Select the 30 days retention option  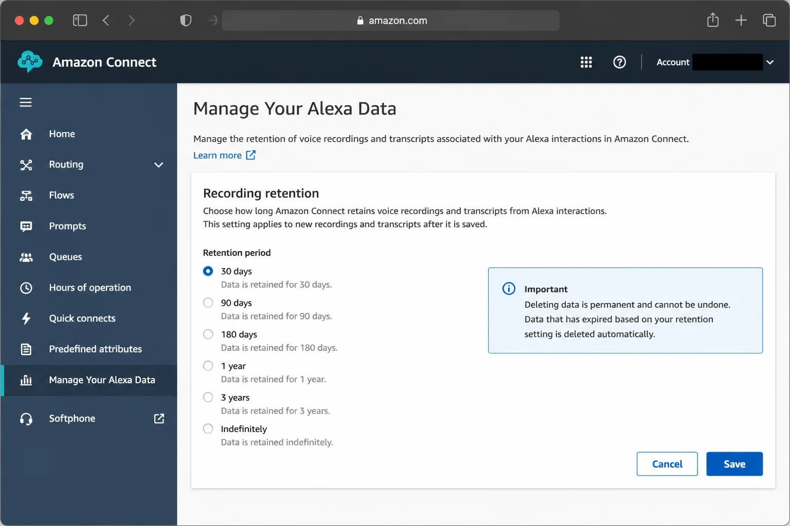pyautogui.click(x=208, y=271)
